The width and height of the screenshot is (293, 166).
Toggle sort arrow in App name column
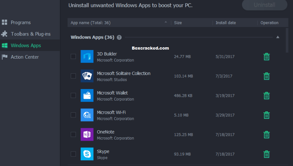click(166, 22)
